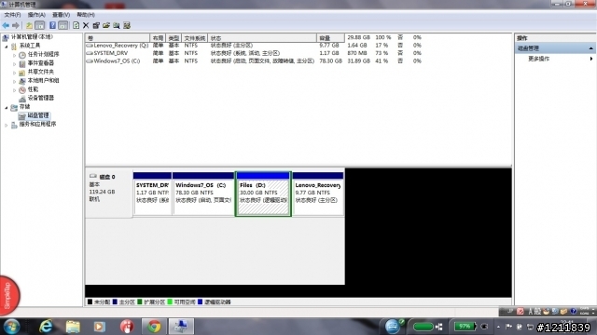The width and height of the screenshot is (597, 335).
Task: Show hidden tray icons with the up arrow
Action: click(x=498, y=327)
